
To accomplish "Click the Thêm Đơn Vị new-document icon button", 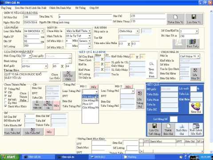I will pyautogui.click(x=175, y=19).
